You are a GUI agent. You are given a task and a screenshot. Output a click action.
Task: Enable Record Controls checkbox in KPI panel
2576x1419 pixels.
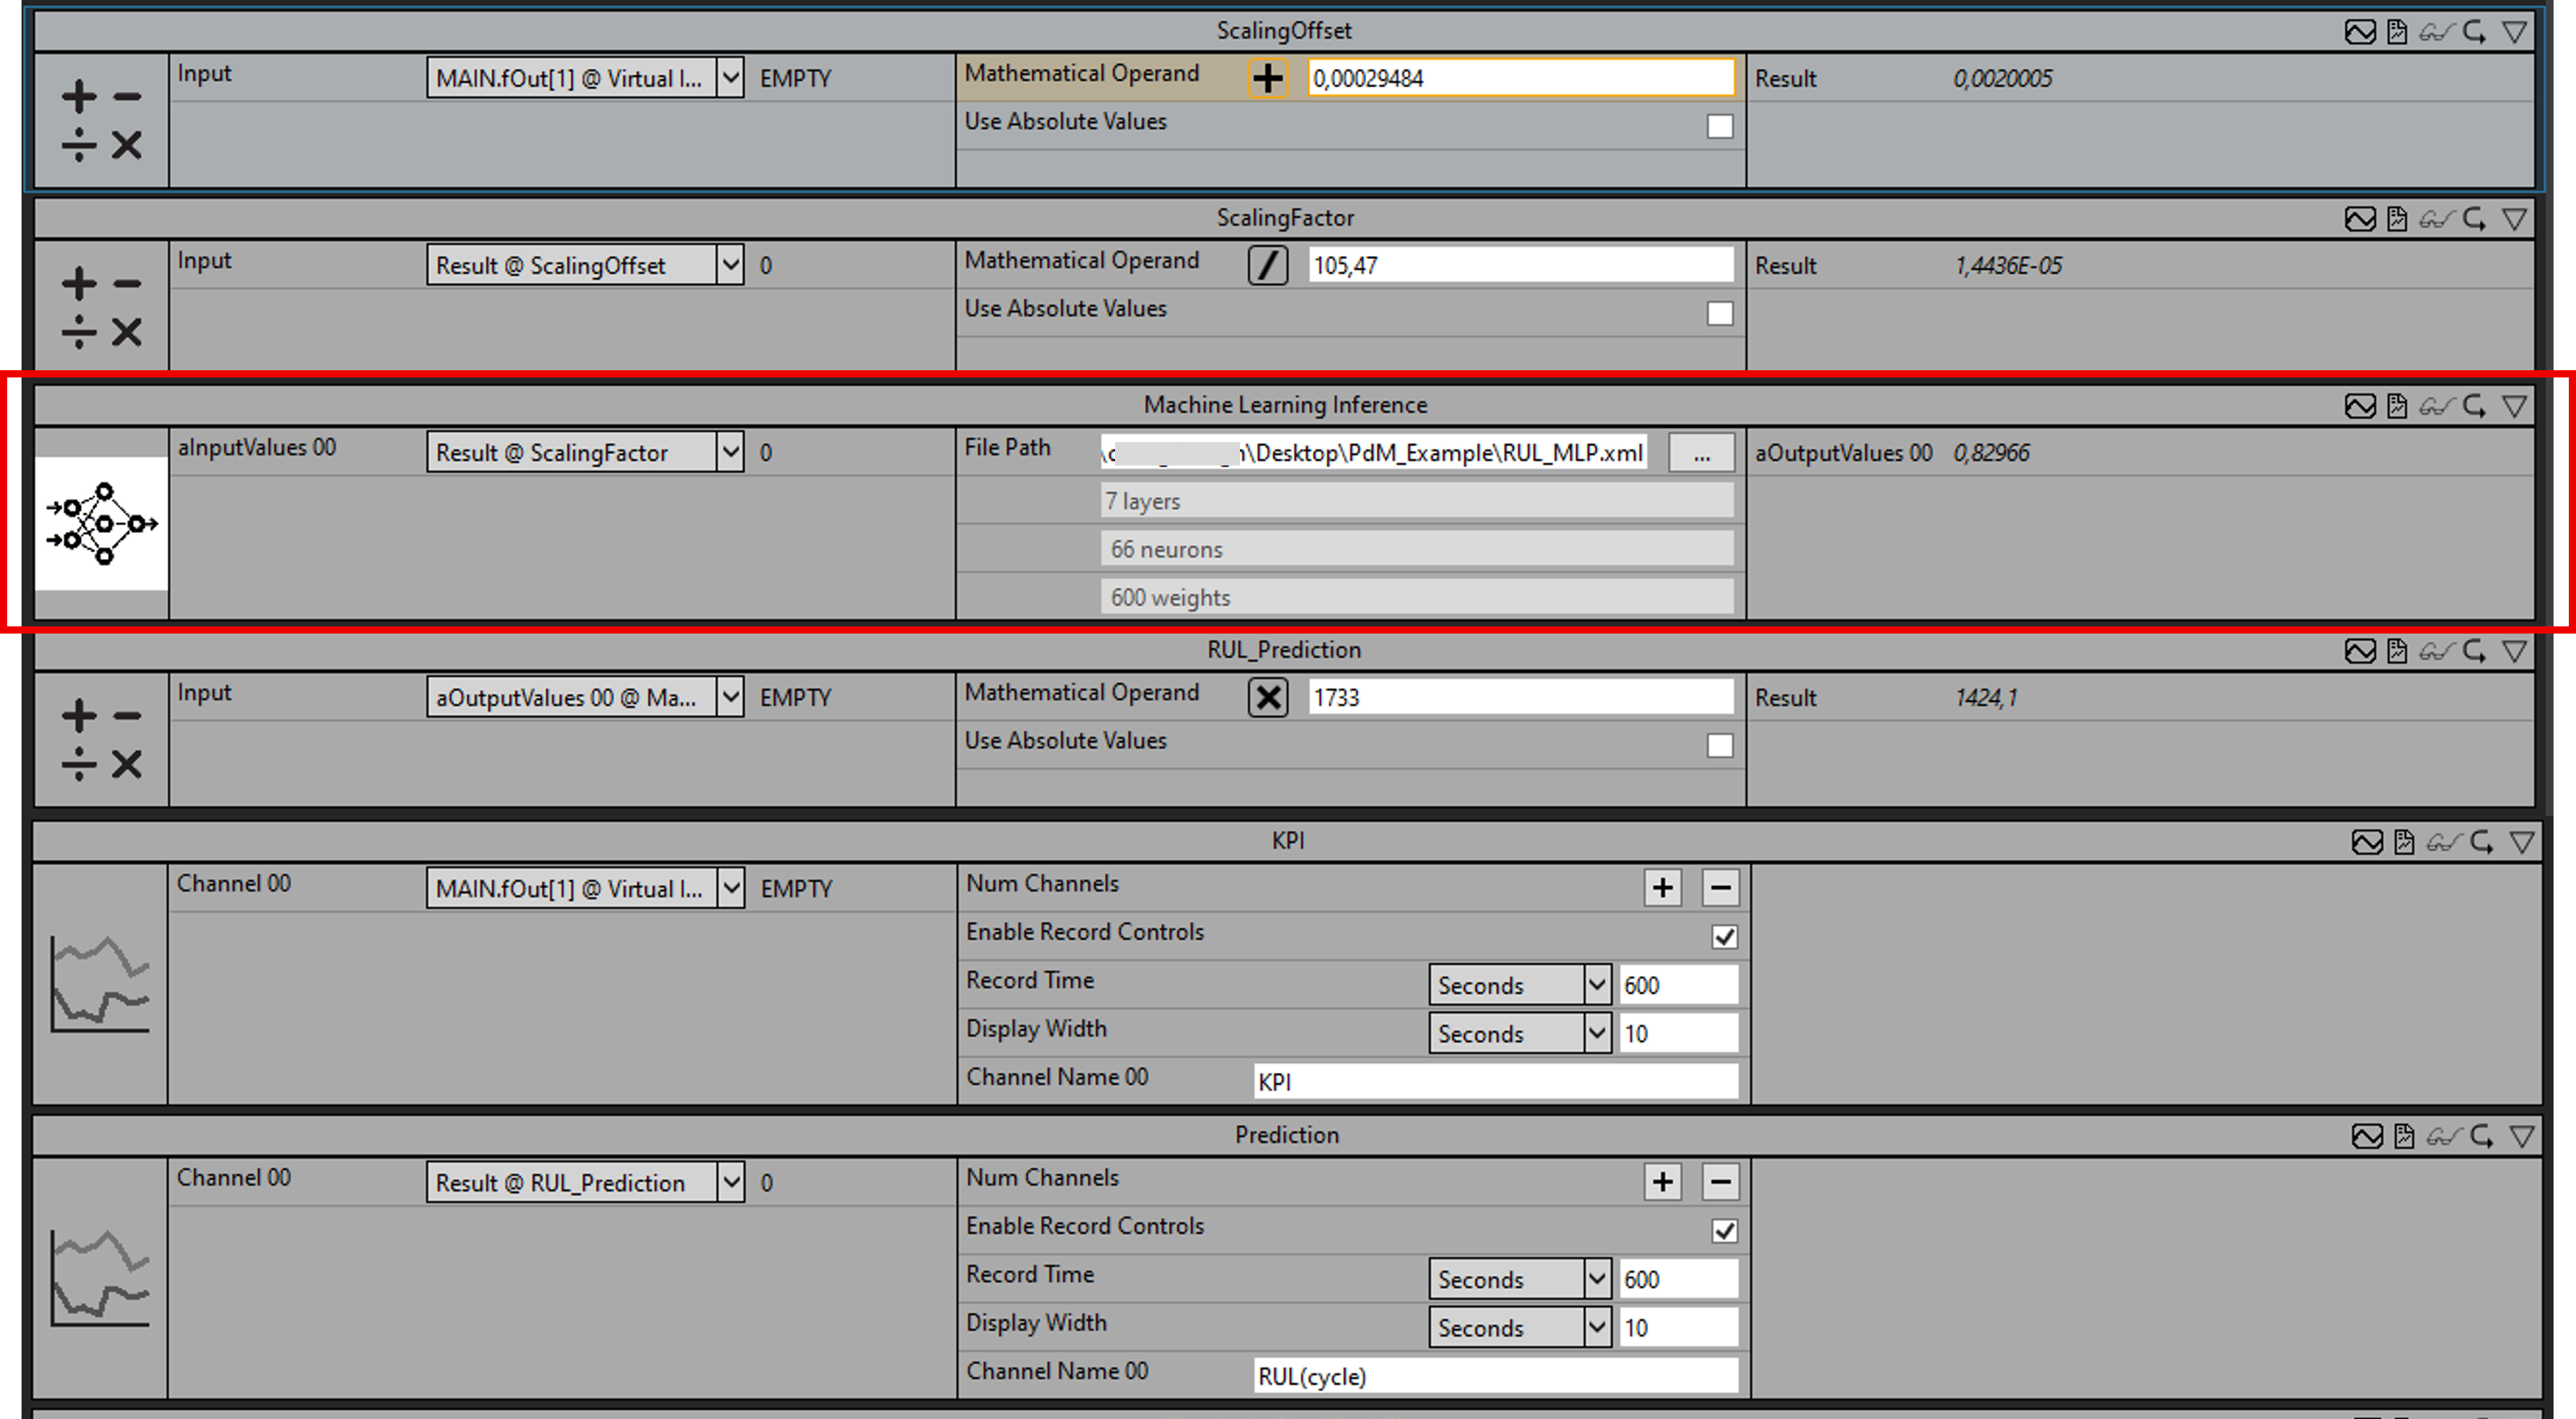(x=1717, y=931)
